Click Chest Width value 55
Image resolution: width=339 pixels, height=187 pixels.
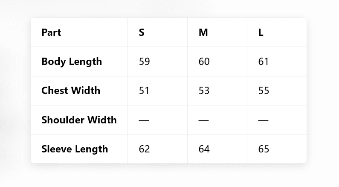pos(264,91)
